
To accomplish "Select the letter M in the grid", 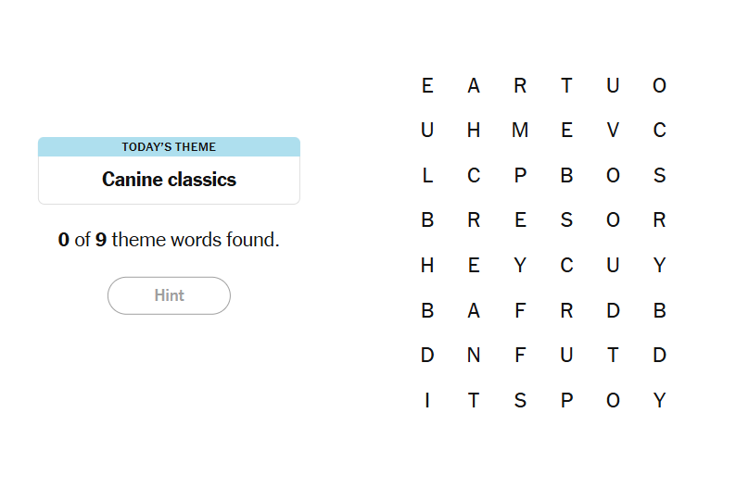I will (x=520, y=131).
